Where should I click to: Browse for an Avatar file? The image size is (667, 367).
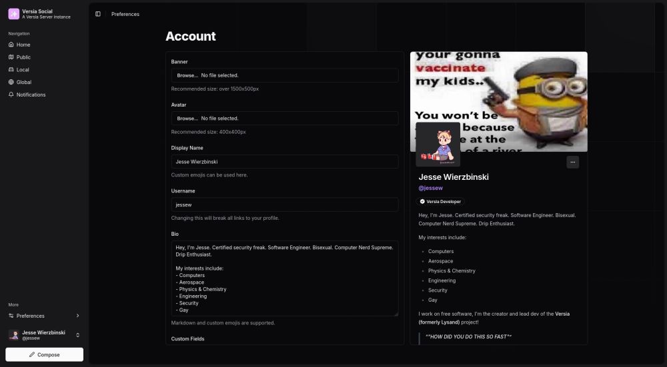pos(285,118)
